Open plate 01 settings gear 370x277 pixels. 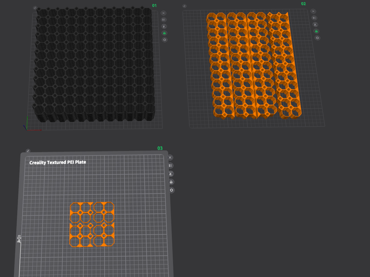tap(165, 40)
